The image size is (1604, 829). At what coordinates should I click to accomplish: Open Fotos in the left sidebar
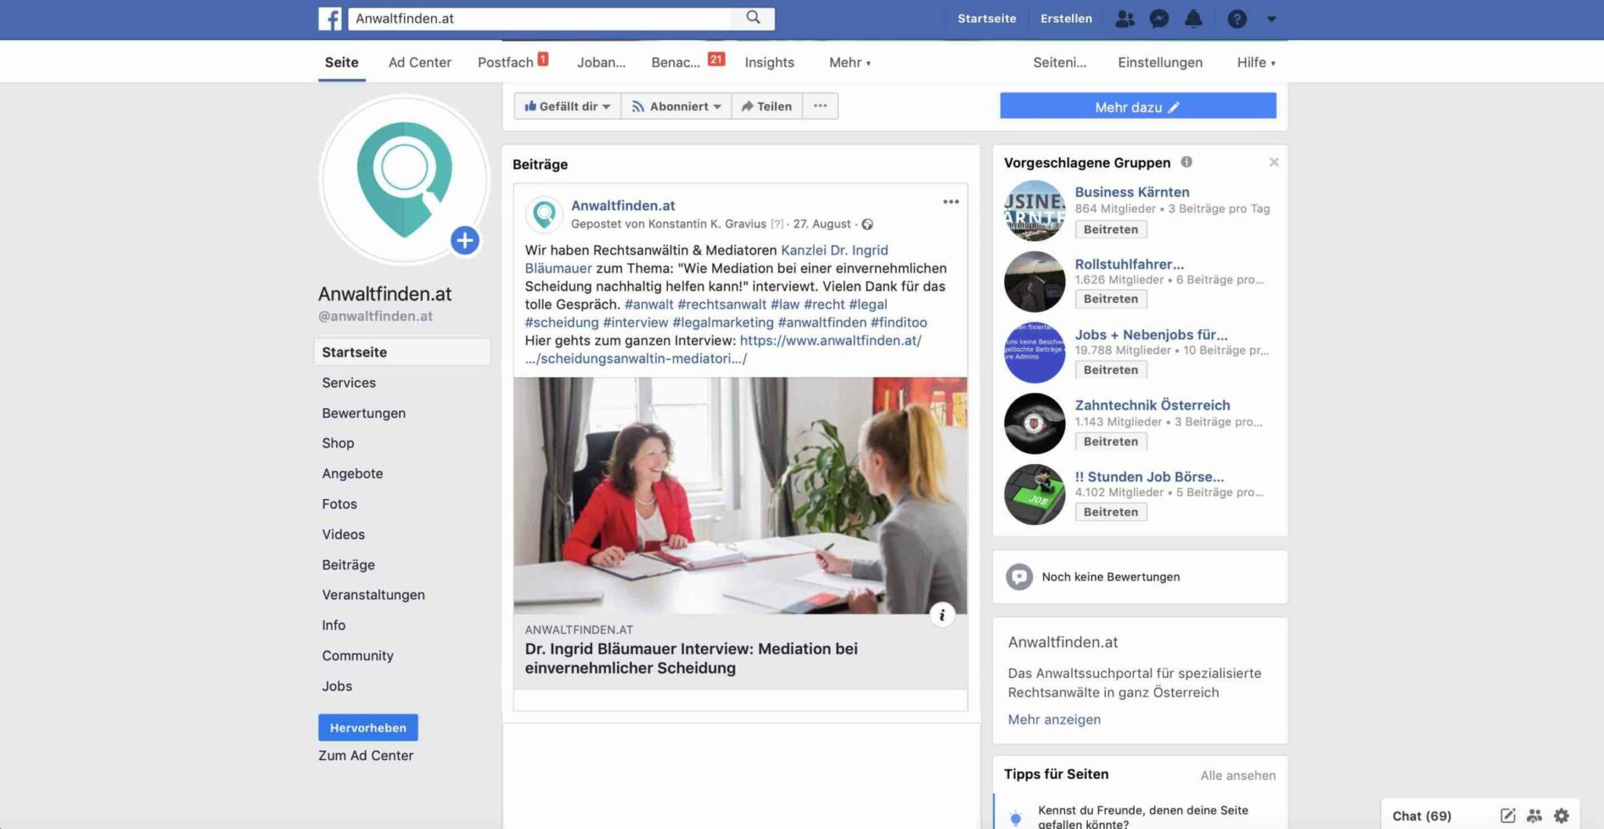[339, 504]
